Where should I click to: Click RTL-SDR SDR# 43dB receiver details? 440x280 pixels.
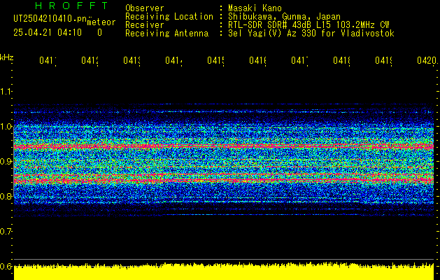(x=308, y=25)
